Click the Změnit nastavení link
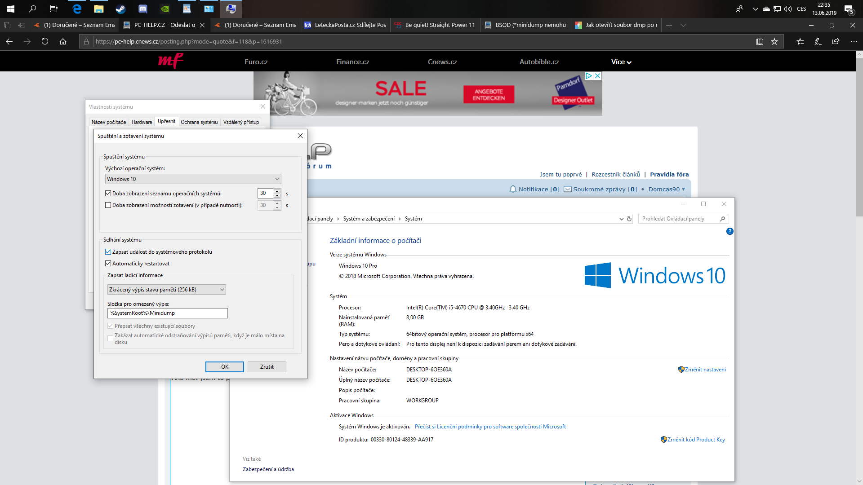The width and height of the screenshot is (863, 485). click(x=705, y=370)
